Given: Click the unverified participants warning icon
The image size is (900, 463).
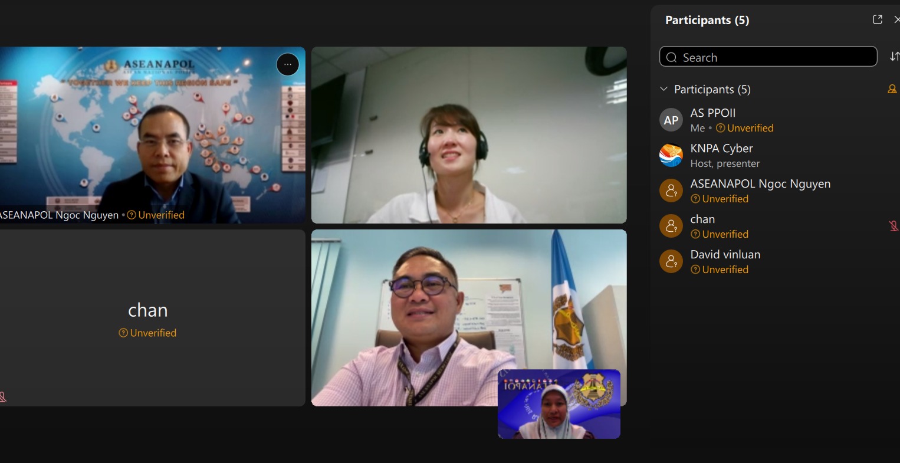Looking at the screenshot, I should (892, 89).
